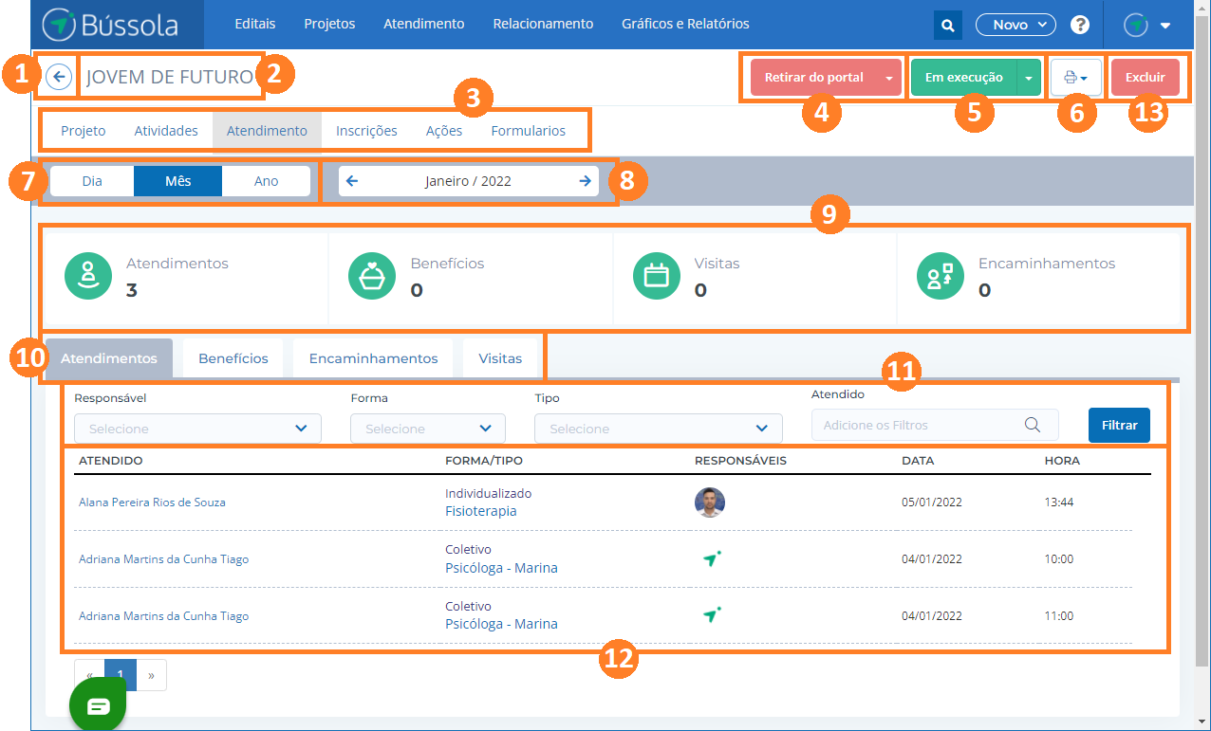
Task: Open the help question mark icon
Action: click(1080, 25)
